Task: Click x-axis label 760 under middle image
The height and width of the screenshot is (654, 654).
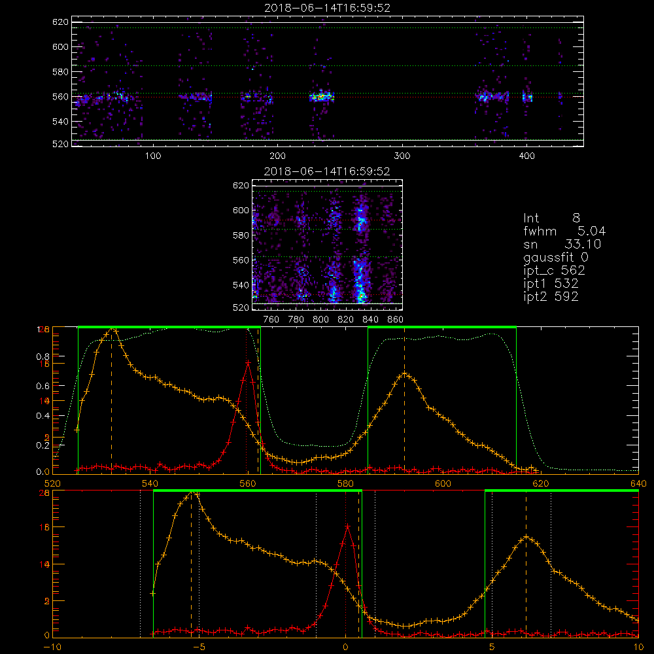Action: 271,320
